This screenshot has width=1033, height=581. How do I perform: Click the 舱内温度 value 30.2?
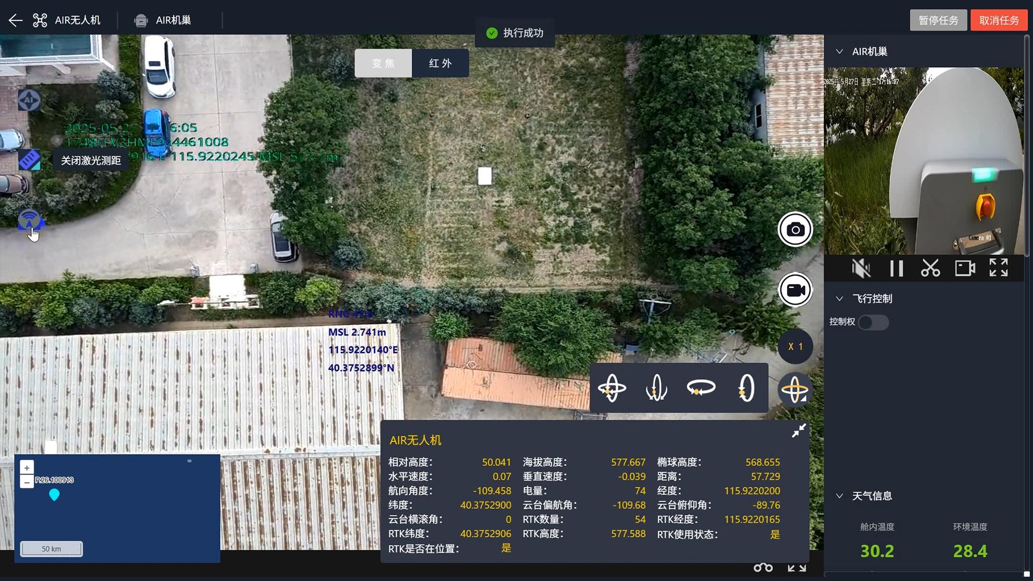coord(877,551)
